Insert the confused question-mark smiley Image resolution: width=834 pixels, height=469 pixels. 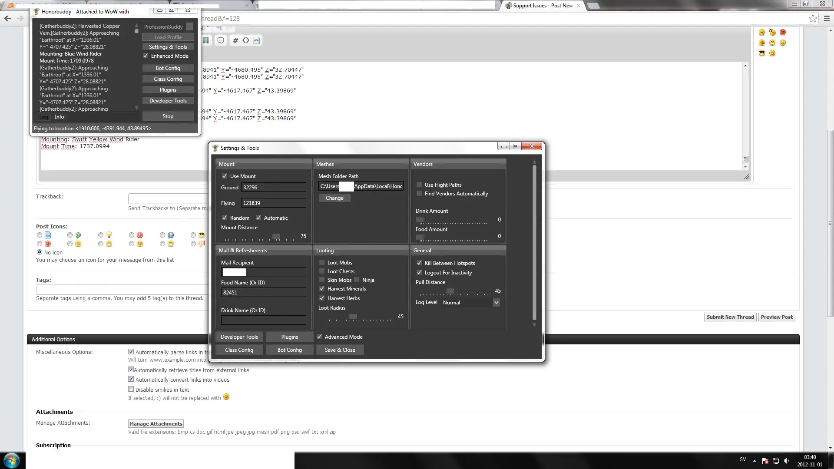click(772, 32)
